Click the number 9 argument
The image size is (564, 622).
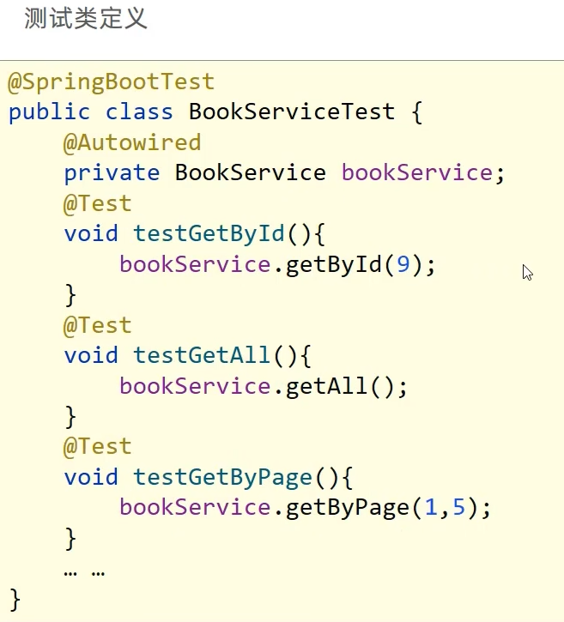tap(403, 264)
